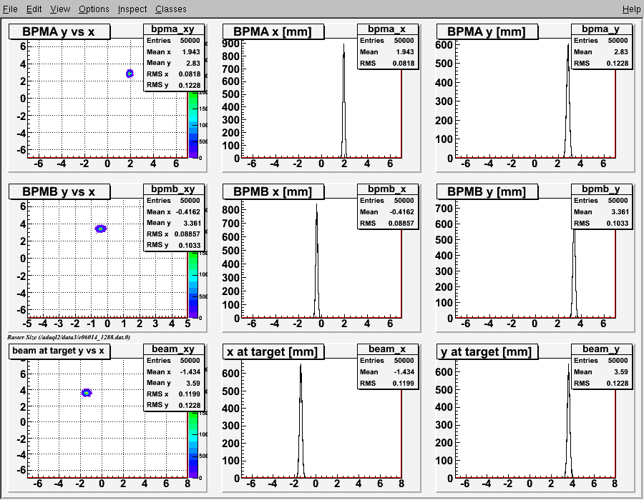This screenshot has width=644, height=500.
Task: Select the 'BPMA y [mm]' title box
Action: 487,31
